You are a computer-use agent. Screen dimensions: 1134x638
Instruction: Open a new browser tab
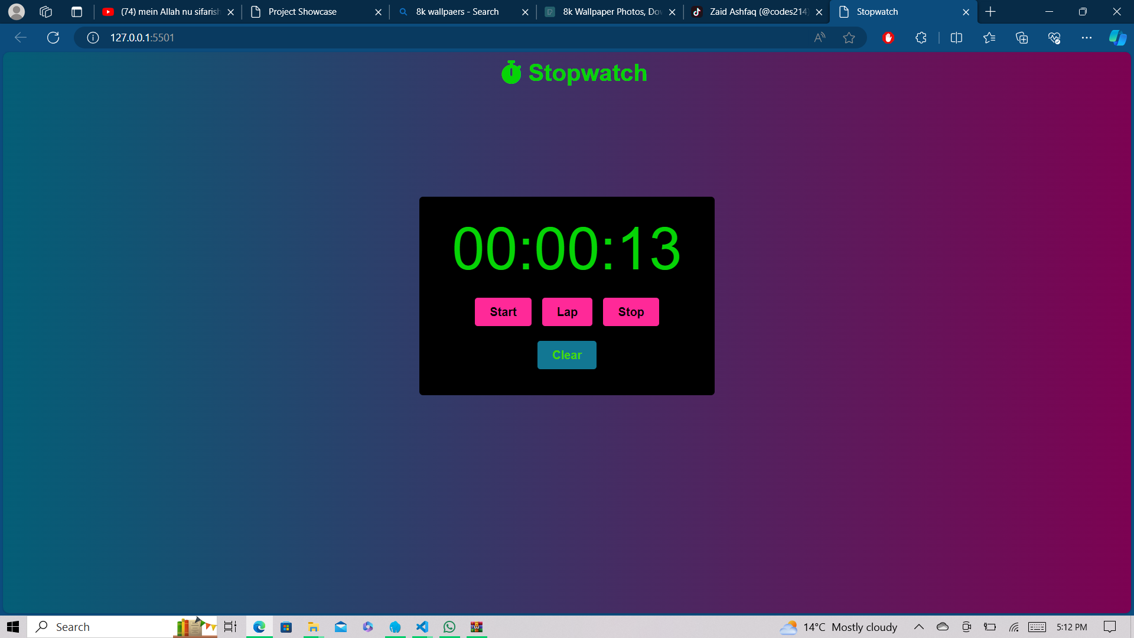coord(990,12)
